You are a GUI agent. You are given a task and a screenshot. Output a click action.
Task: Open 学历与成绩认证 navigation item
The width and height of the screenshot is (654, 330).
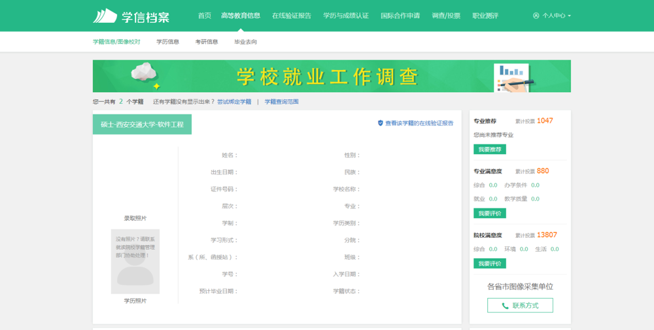point(346,16)
